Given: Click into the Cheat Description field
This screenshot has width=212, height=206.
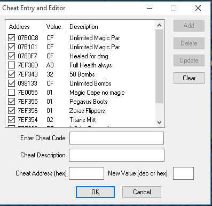Looking at the screenshot, I should coord(116,155).
